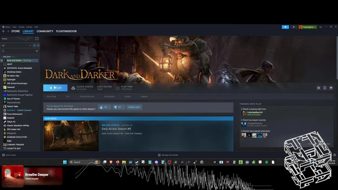338x190 pixels.
Task: Go forward with right arrow
Action: pyautogui.click(x=8, y=31)
